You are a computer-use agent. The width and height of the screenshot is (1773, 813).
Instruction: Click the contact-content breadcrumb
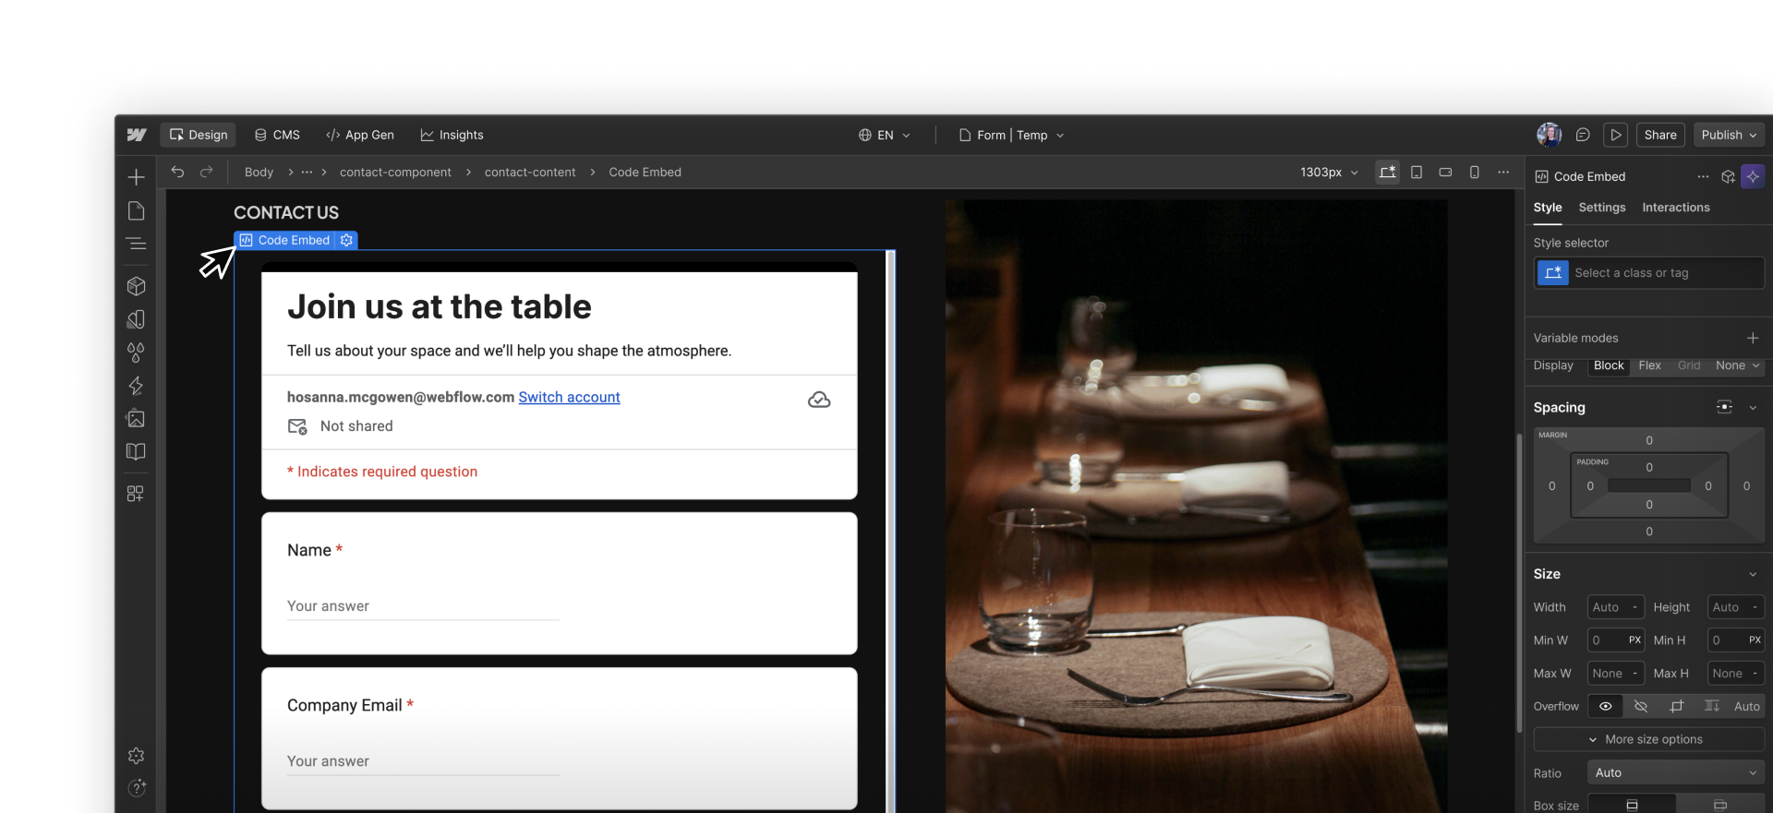(x=530, y=172)
